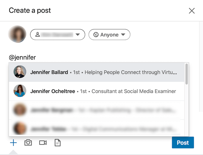Click the suggestions list scrollbar
This screenshot has width=203, height=155.
186,74
